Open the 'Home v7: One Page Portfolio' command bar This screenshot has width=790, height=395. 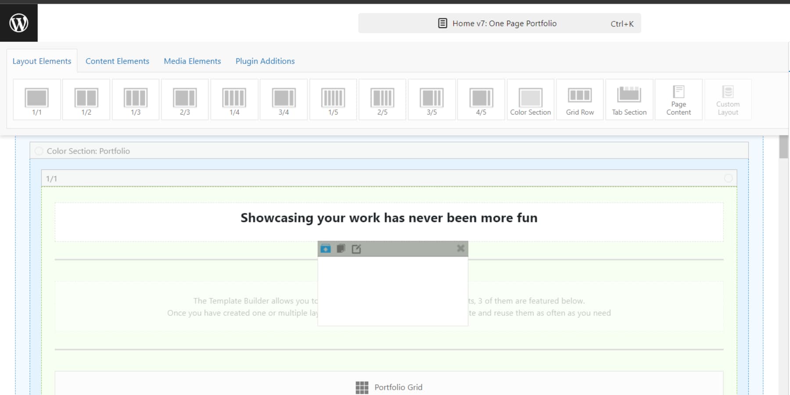(499, 23)
